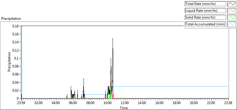This screenshot has height=110, width=237.
Task: Click the 06:00 tick label on time axis
Action: coord(73,103)
